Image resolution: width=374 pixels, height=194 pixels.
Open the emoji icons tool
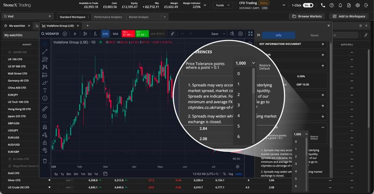point(45,98)
